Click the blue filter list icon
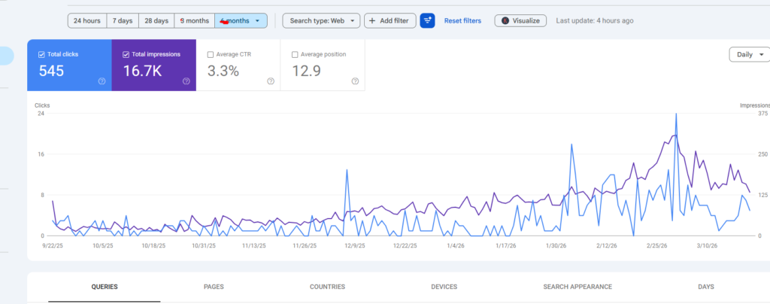 (427, 20)
